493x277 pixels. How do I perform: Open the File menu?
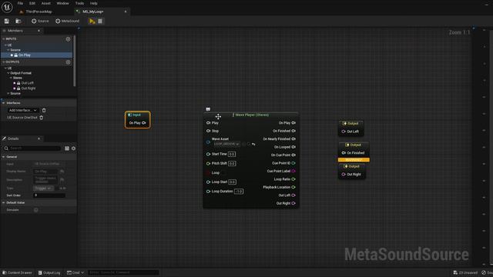tap(20, 3)
